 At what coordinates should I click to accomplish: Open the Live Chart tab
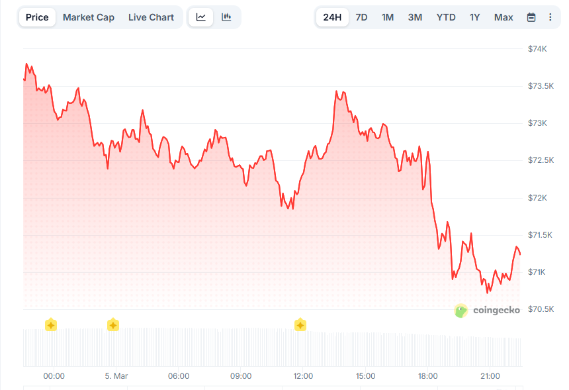(151, 17)
